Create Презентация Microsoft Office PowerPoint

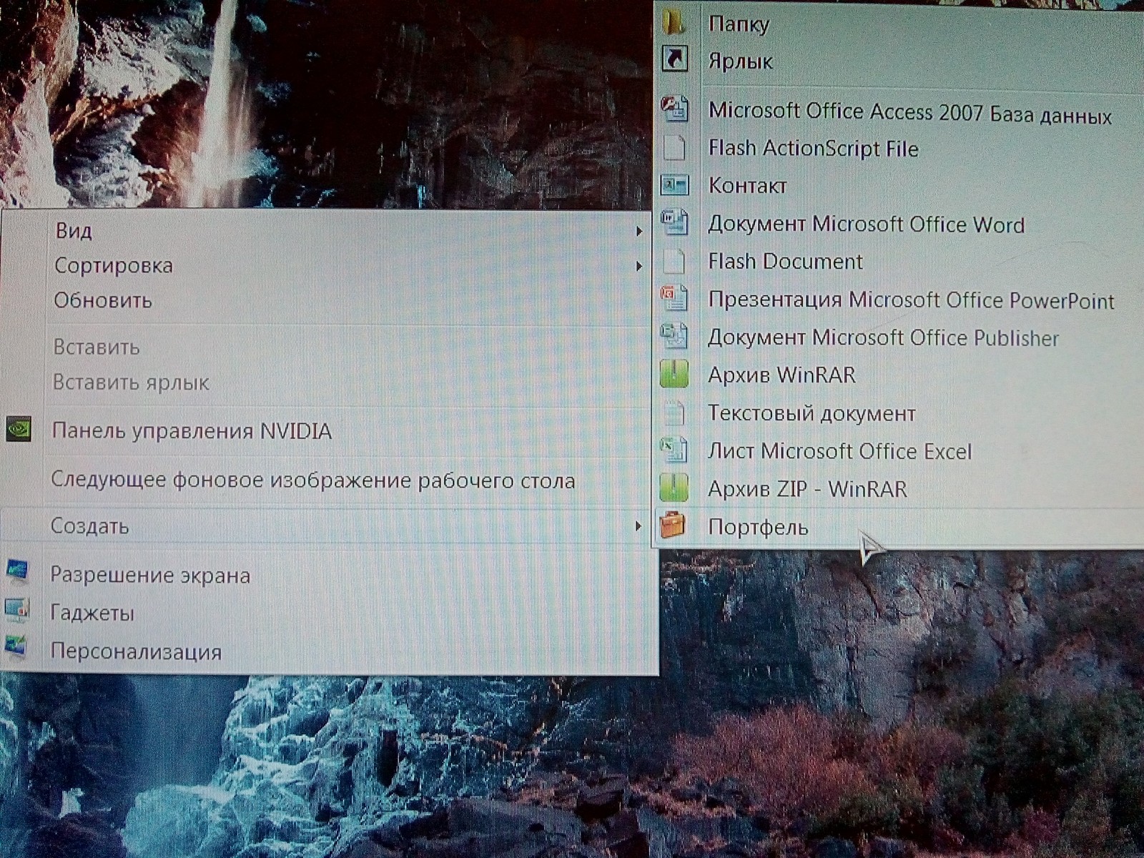point(911,300)
